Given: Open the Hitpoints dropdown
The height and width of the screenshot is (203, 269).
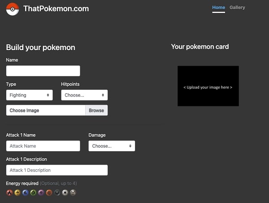Looking at the screenshot, I should [x=84, y=95].
